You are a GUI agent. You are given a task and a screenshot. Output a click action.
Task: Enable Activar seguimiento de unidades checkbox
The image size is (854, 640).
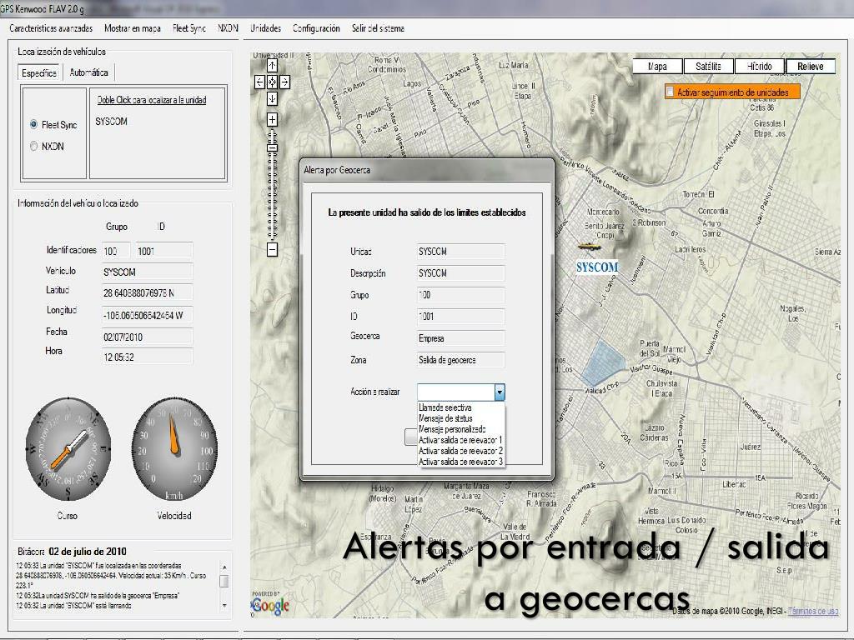point(670,92)
